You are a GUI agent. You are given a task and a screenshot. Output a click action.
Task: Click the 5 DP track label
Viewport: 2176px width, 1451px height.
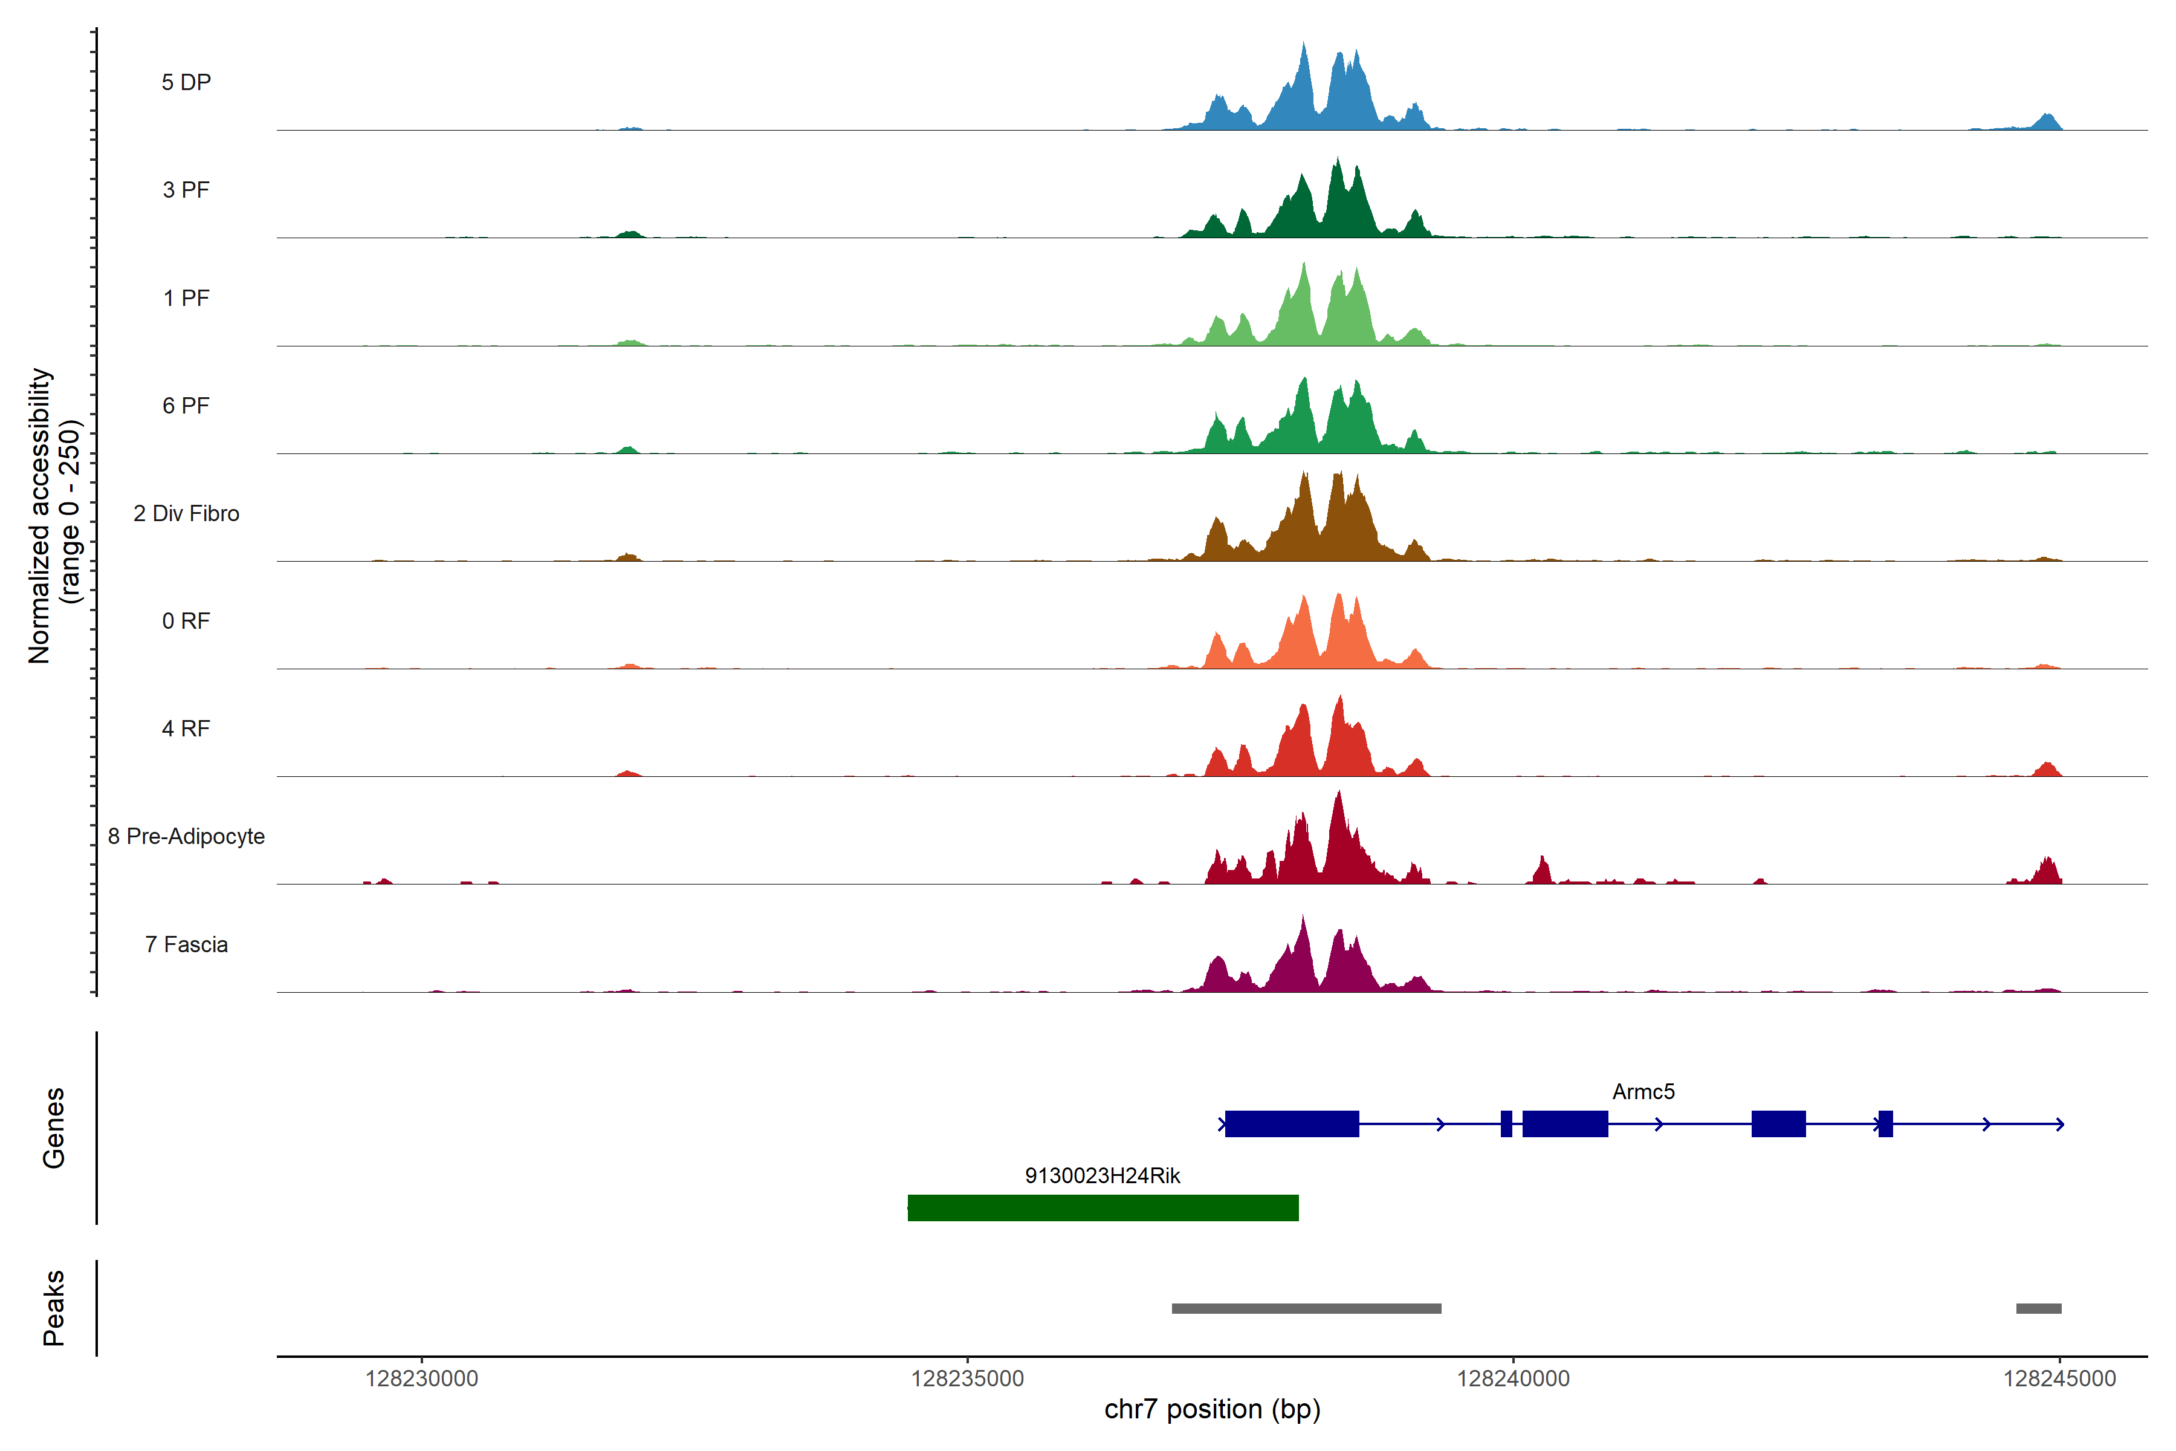[186, 82]
